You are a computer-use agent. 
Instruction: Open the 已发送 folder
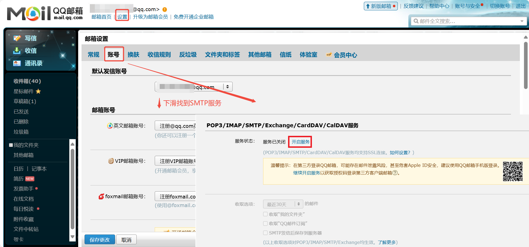tap(21, 112)
